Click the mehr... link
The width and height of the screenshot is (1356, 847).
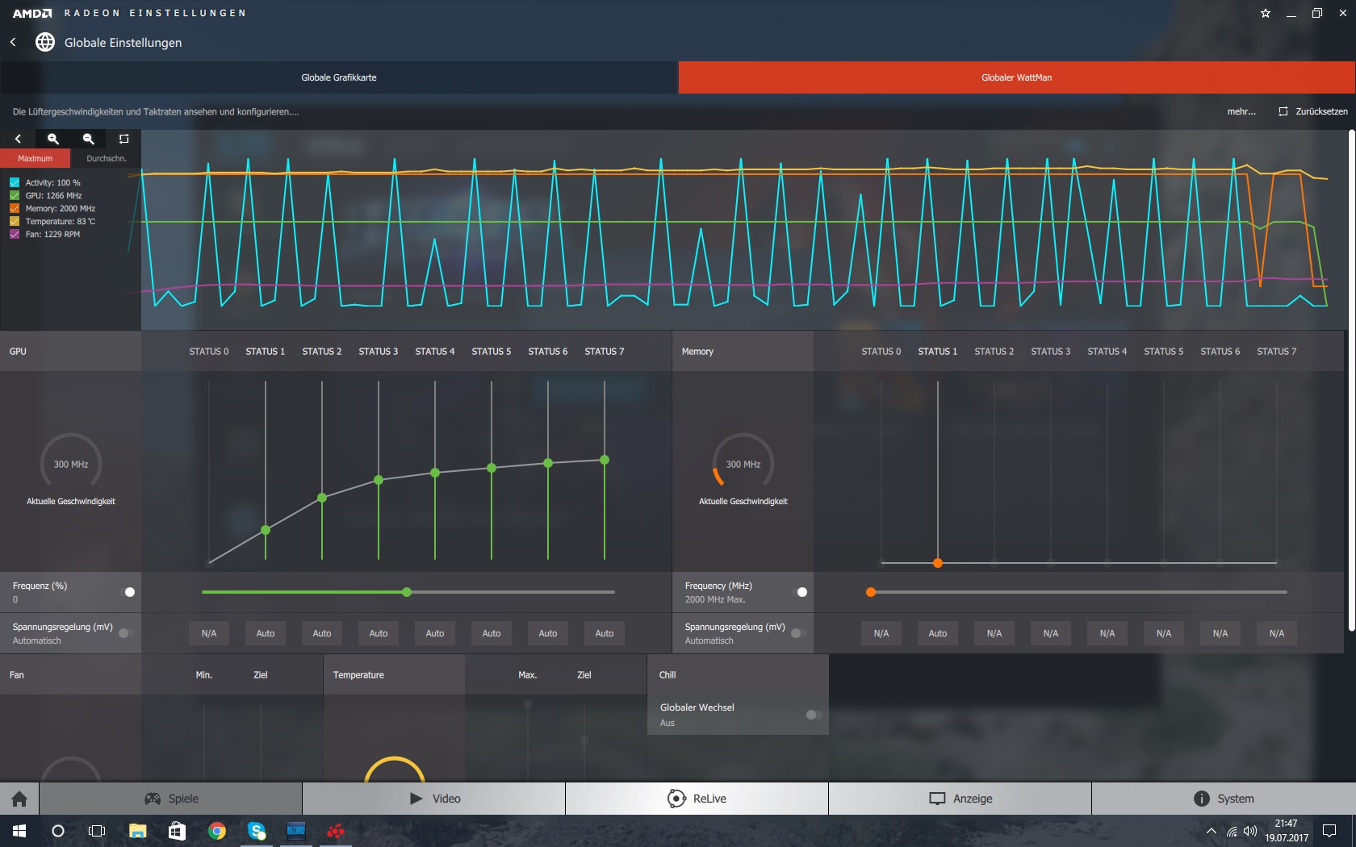pos(1241,112)
